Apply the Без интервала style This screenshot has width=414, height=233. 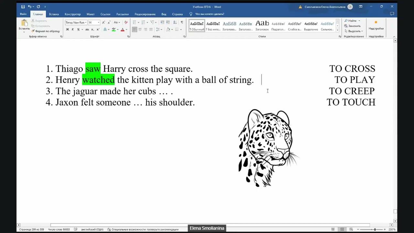point(213,26)
